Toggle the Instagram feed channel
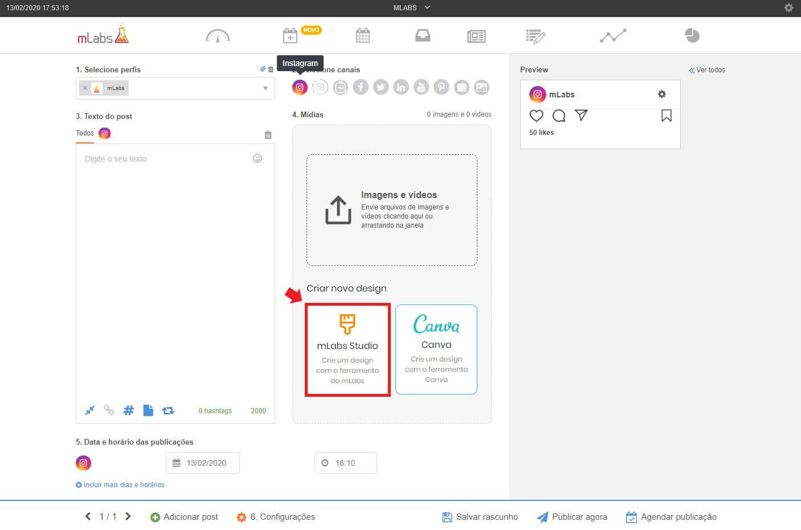The height and width of the screenshot is (530, 801). click(300, 87)
